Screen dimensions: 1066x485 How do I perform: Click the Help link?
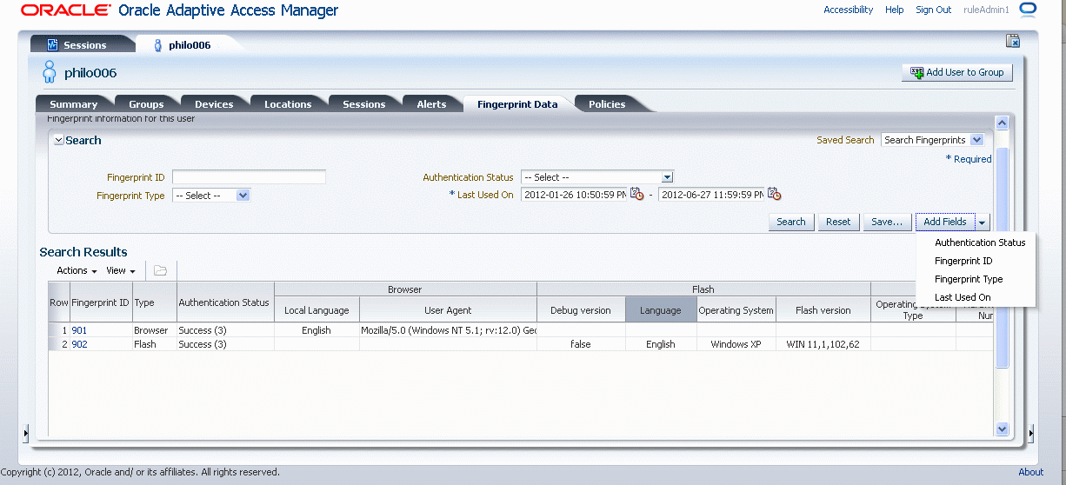tap(895, 10)
